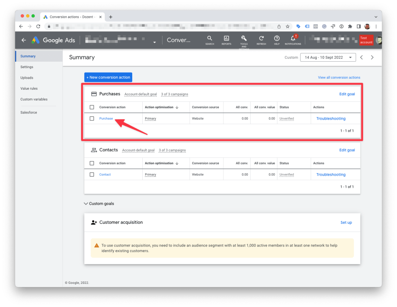Open Settings in the left sidebar

coord(27,67)
